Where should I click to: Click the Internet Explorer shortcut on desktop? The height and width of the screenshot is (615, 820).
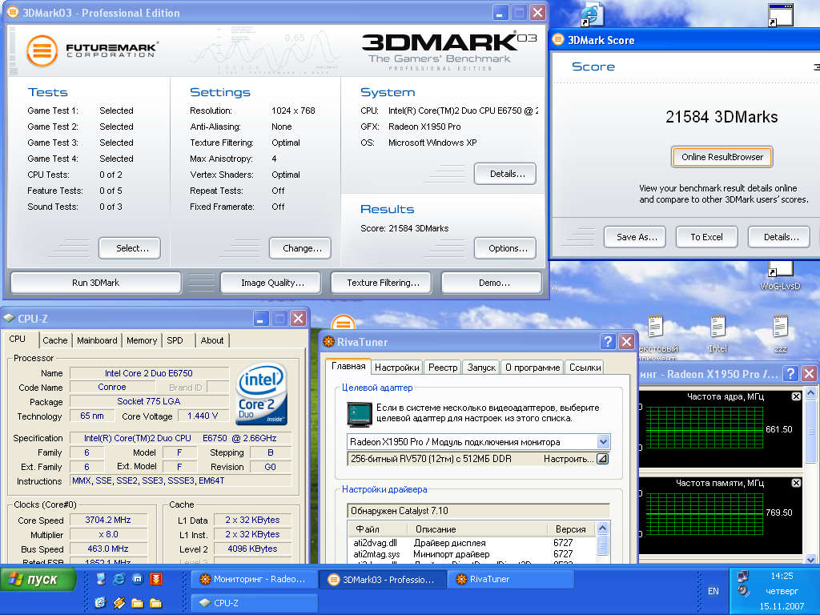coord(593,14)
